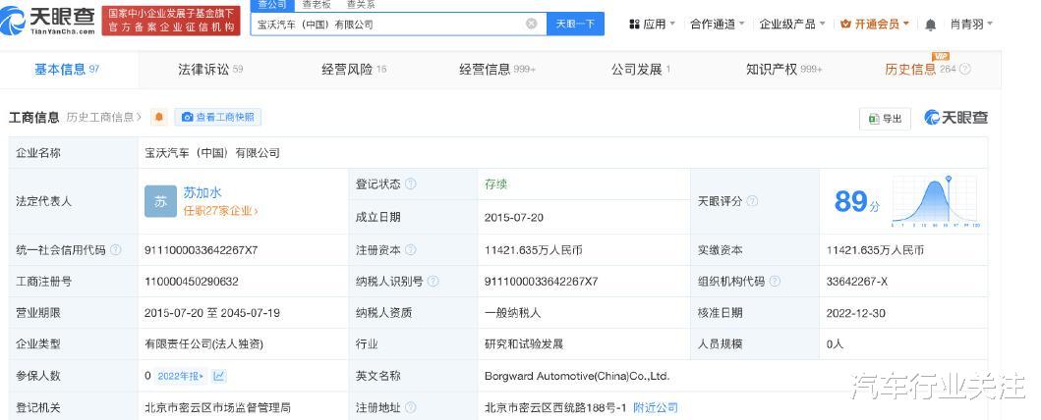Click registration number 110000450290632
Screen dimensions: 1041x420
tap(192, 282)
